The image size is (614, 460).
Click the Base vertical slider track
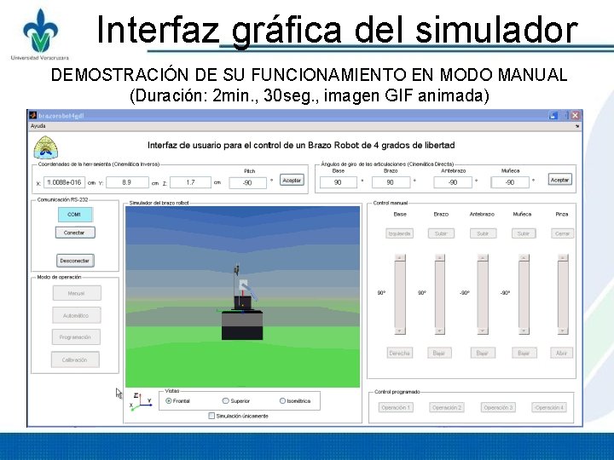(400, 294)
